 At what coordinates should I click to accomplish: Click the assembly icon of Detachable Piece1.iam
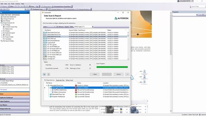(x=46, y=34)
